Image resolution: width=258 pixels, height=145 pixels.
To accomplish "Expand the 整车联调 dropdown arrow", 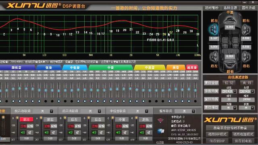I will click(x=193, y=111).
